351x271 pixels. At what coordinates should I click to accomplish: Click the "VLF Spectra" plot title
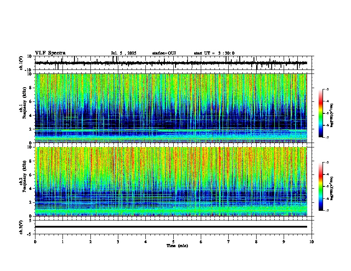point(50,53)
